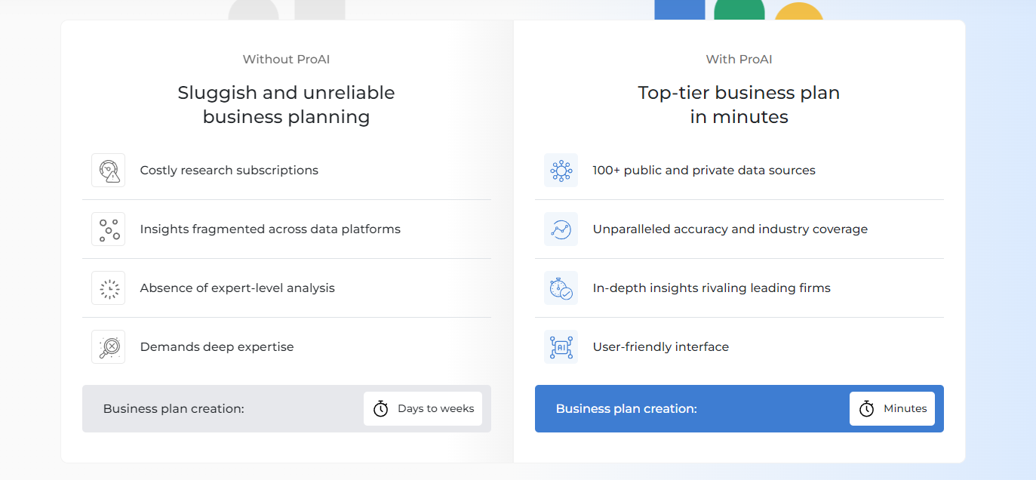This screenshot has height=480, width=1036.
Task: Click 'In-depth insights rivaling leading firms' text
Action: (712, 288)
